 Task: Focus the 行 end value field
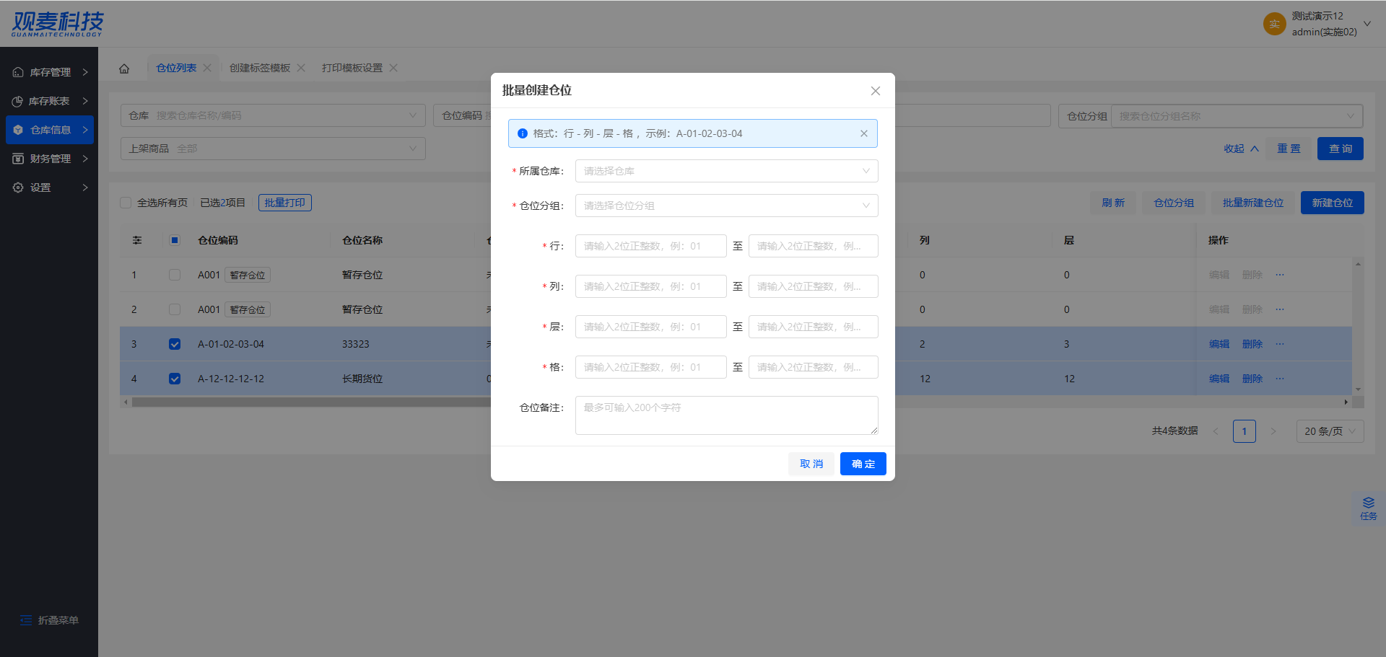click(x=813, y=246)
